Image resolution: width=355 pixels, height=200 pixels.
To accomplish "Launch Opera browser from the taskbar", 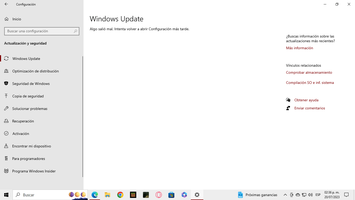I will [x=159, y=195].
